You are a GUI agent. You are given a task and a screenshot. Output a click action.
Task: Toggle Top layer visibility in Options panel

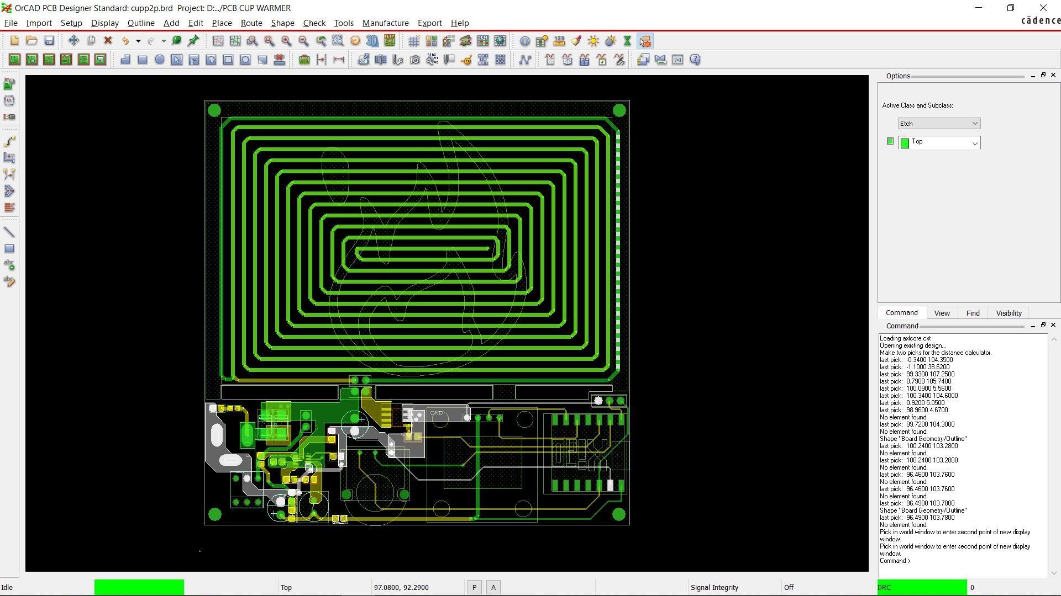coord(890,141)
